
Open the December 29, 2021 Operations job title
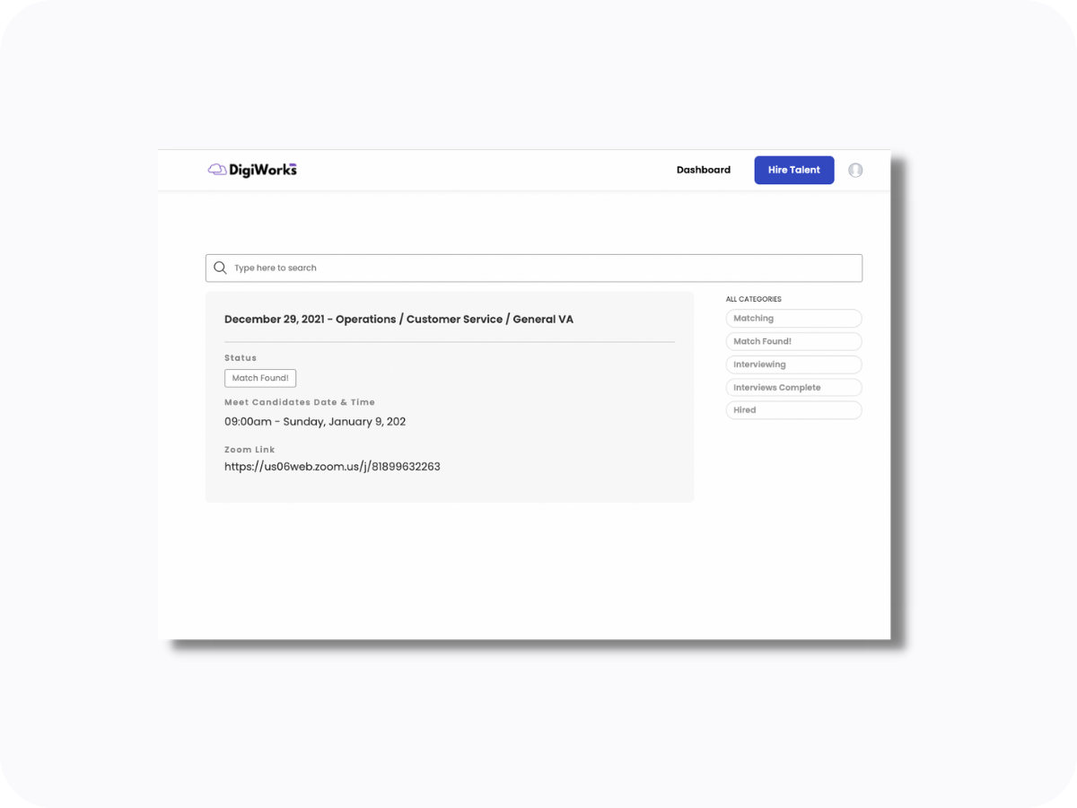point(398,320)
